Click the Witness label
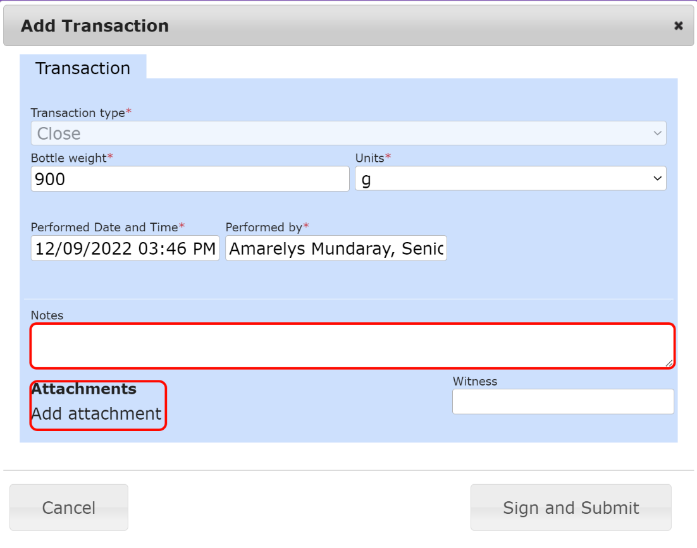This screenshot has height=548, width=697. click(x=475, y=381)
